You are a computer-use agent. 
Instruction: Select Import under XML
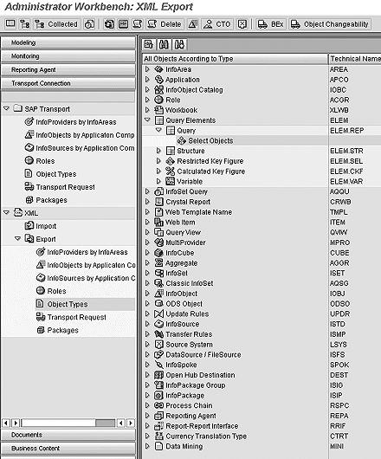[x=46, y=226]
